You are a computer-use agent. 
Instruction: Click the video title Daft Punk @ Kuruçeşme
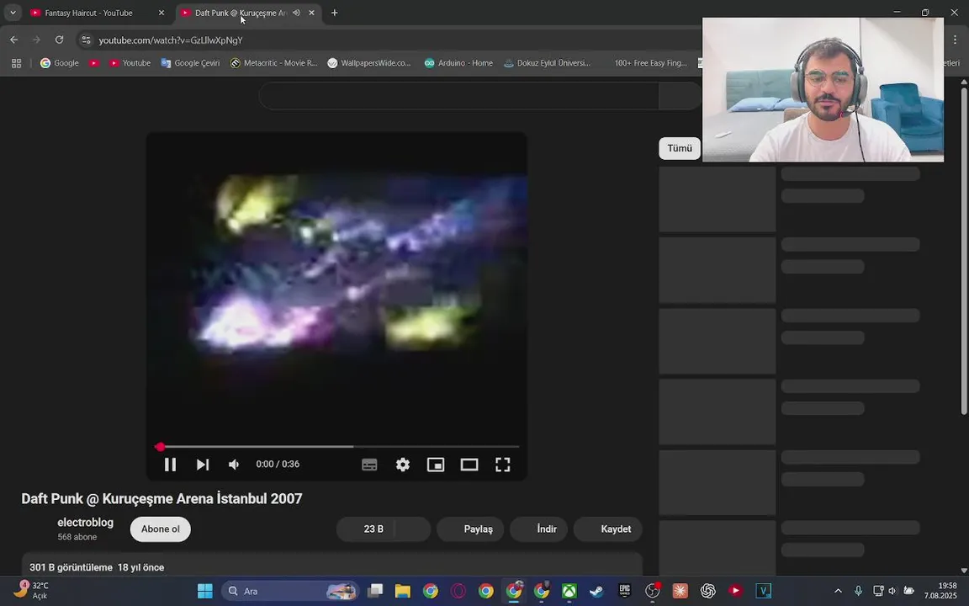[161, 499]
